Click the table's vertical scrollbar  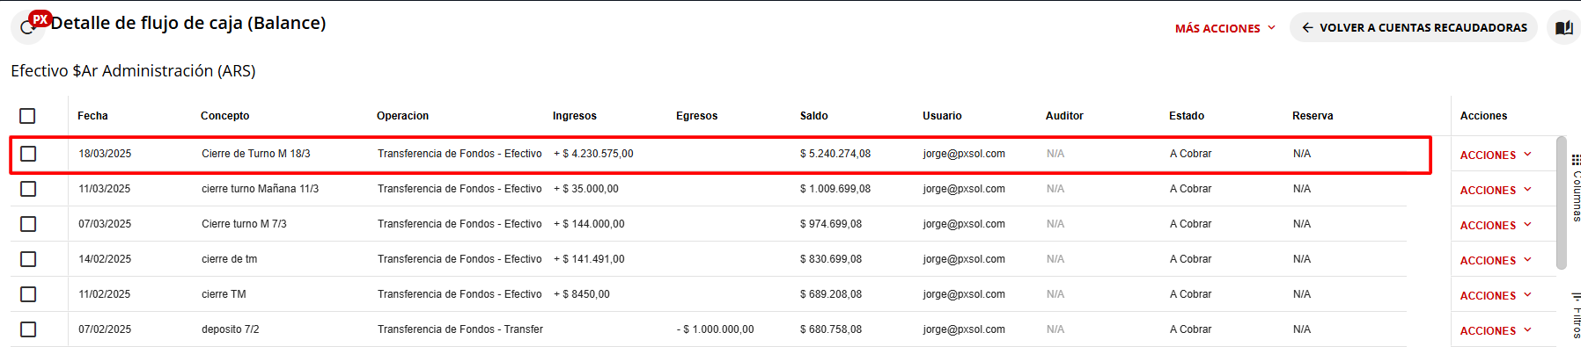1562,202
